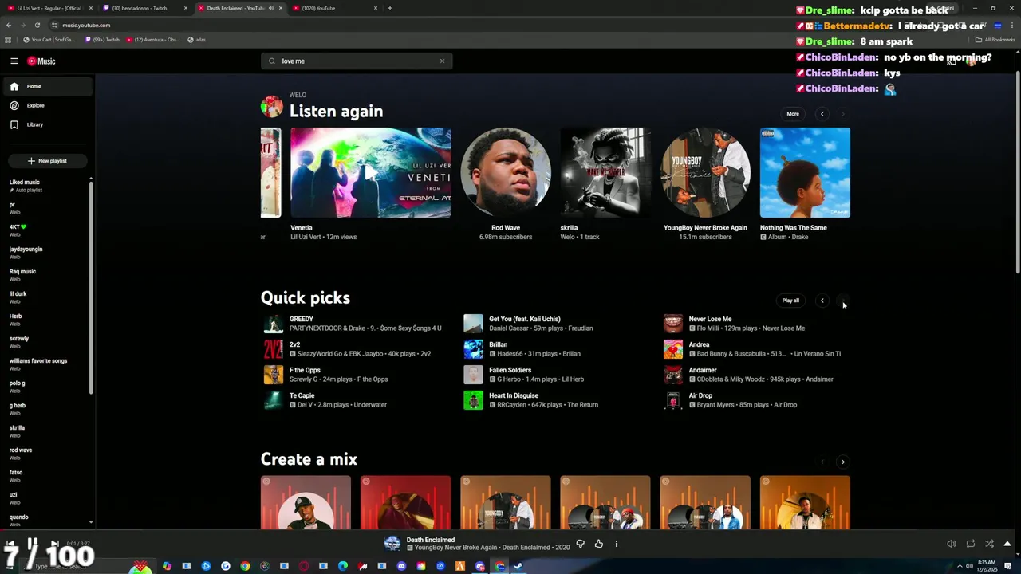Click the address bar music.youtube.com
The height and width of the screenshot is (574, 1021).
86,25
